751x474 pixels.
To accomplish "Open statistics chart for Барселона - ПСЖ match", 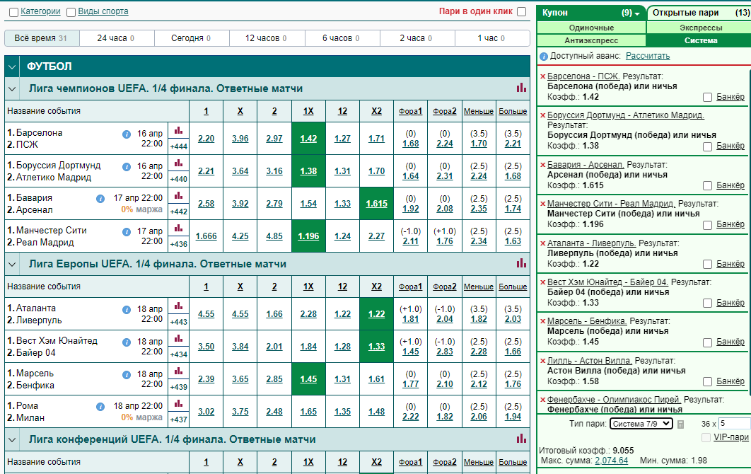I will click(178, 130).
